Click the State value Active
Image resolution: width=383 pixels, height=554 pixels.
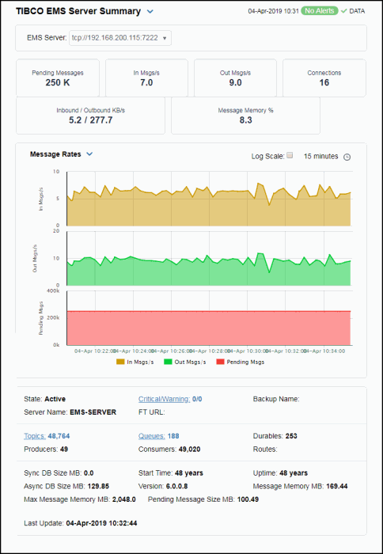[55, 399]
